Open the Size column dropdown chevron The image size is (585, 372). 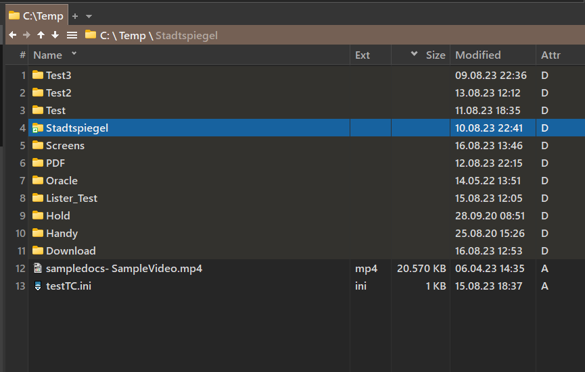pyautogui.click(x=414, y=53)
